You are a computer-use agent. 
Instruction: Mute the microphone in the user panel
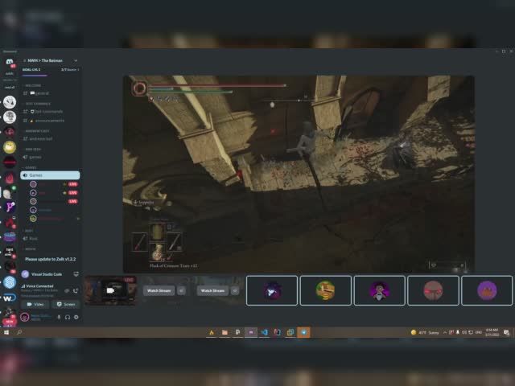(x=59, y=317)
